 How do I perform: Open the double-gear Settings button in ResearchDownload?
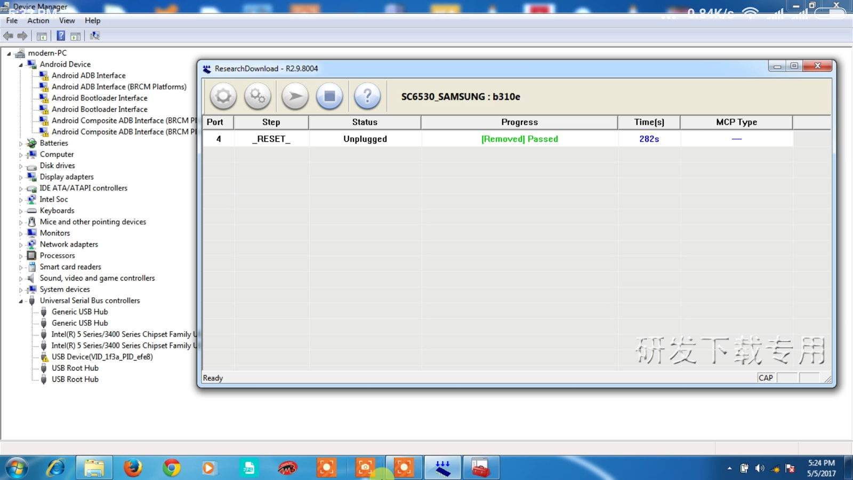click(258, 97)
